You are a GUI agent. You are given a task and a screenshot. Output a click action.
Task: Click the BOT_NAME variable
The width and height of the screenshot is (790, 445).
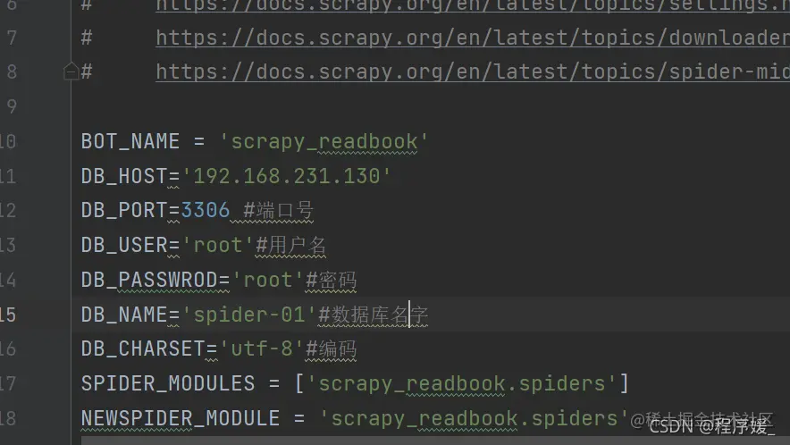click(130, 141)
